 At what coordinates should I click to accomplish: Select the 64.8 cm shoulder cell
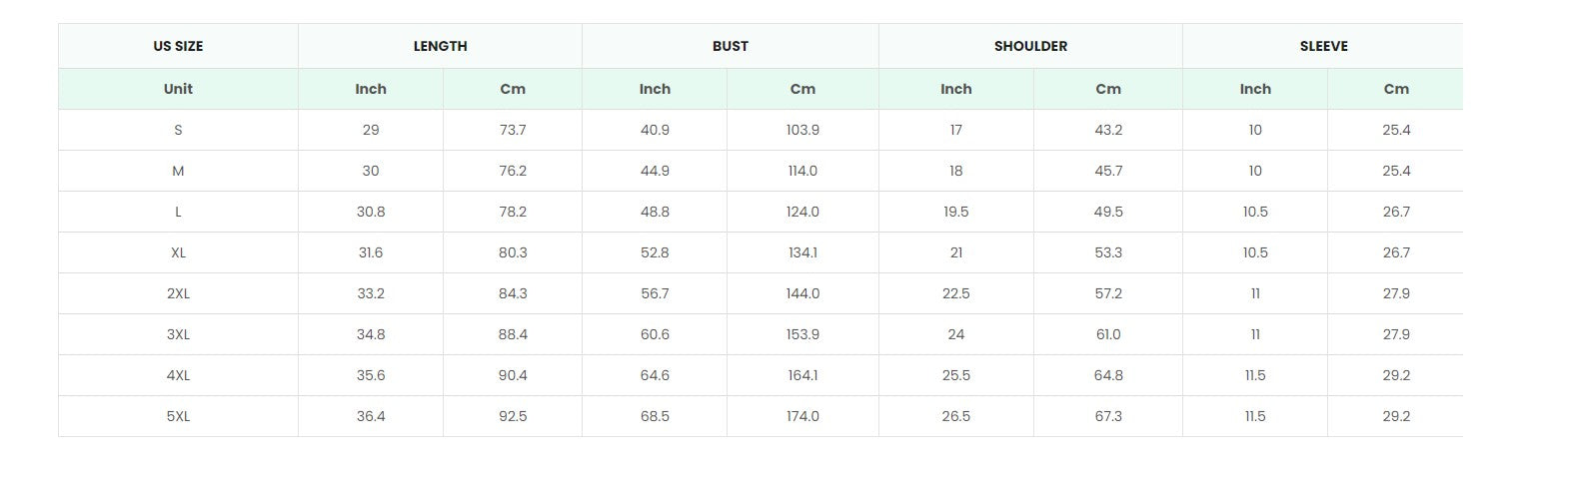pyautogui.click(x=1107, y=375)
